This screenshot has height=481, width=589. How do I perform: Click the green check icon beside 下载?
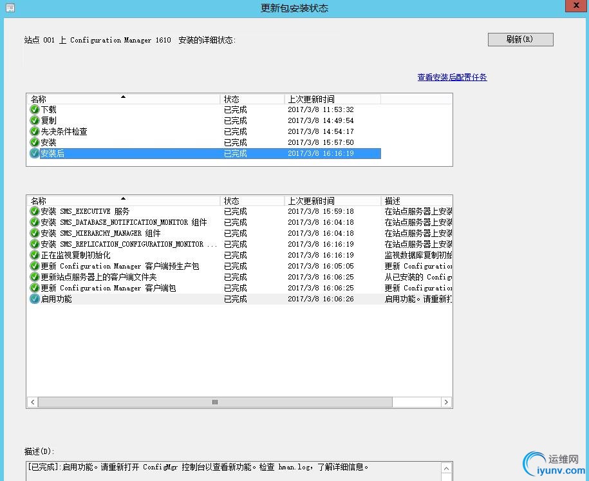point(35,109)
